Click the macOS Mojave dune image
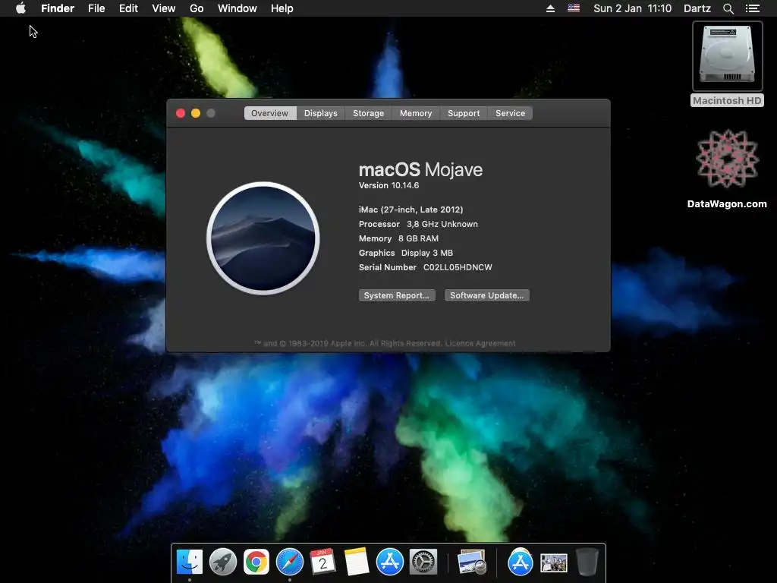The width and height of the screenshot is (777, 583). [x=263, y=238]
